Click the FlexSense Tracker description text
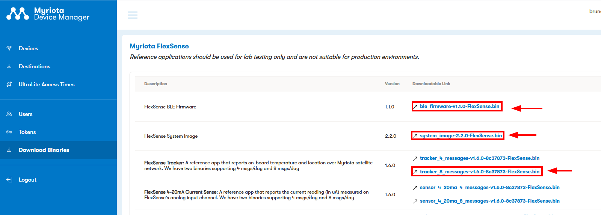The height and width of the screenshot is (215, 601). [x=258, y=165]
